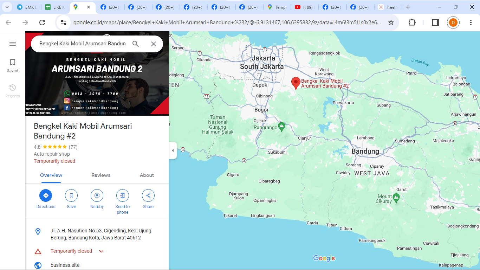Click the Send to phone icon
This screenshot has width=480, height=270.
(123, 195)
